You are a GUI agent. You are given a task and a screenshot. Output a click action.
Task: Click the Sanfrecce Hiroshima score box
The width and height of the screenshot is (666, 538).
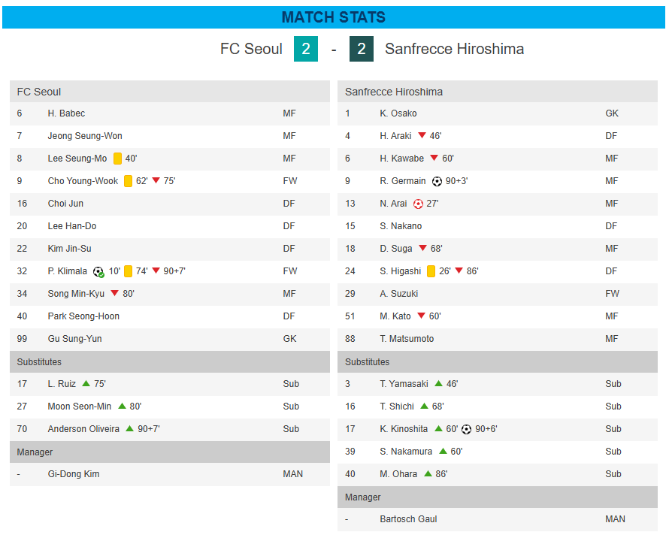[x=362, y=50]
